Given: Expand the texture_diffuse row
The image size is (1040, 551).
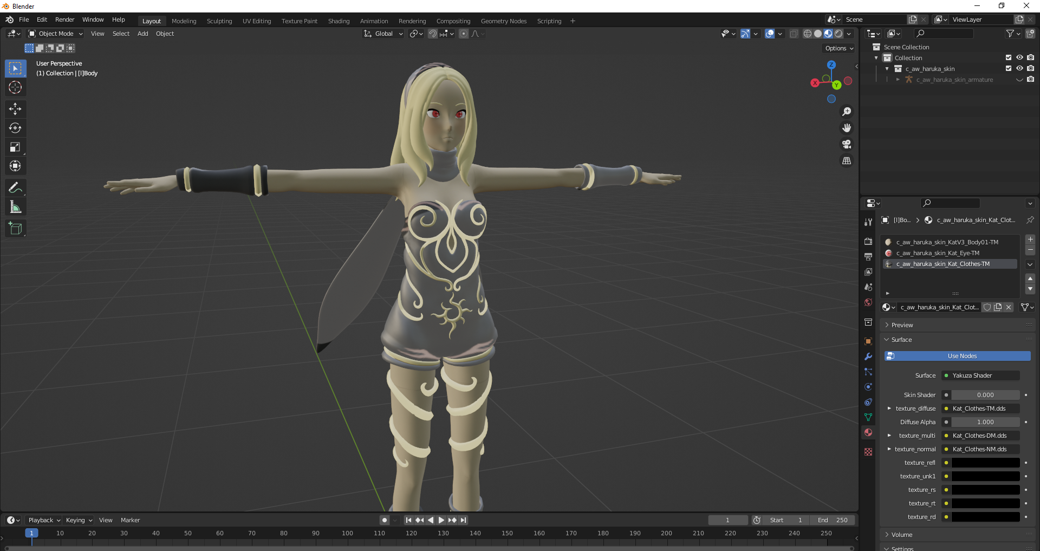Looking at the screenshot, I should coord(889,409).
